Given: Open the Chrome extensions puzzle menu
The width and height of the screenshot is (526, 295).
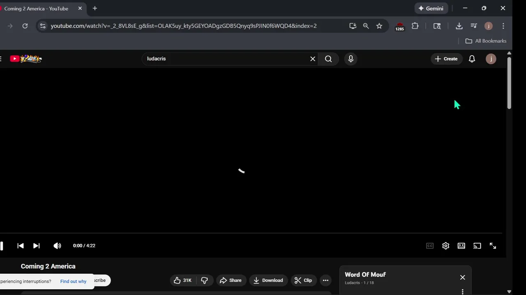Looking at the screenshot, I should click(415, 26).
